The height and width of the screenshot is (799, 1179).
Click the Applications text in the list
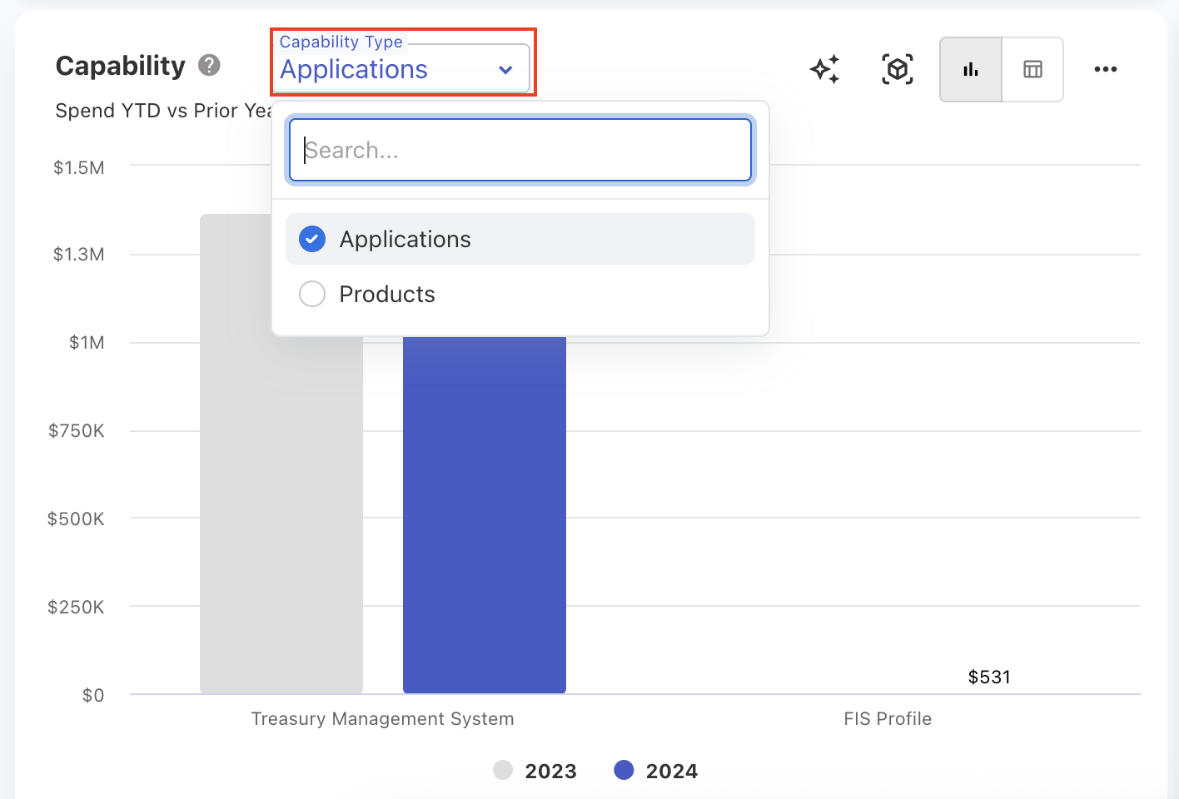click(x=405, y=239)
